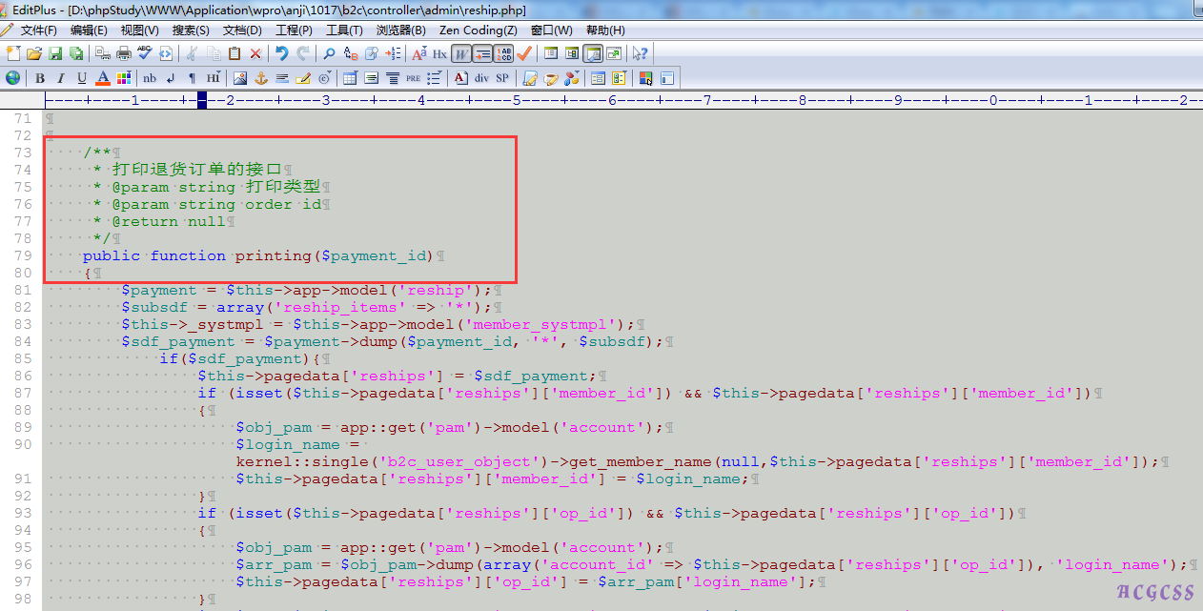This screenshot has width=1203, height=611.
Task: Click the Insert image icon
Action: coord(239,78)
